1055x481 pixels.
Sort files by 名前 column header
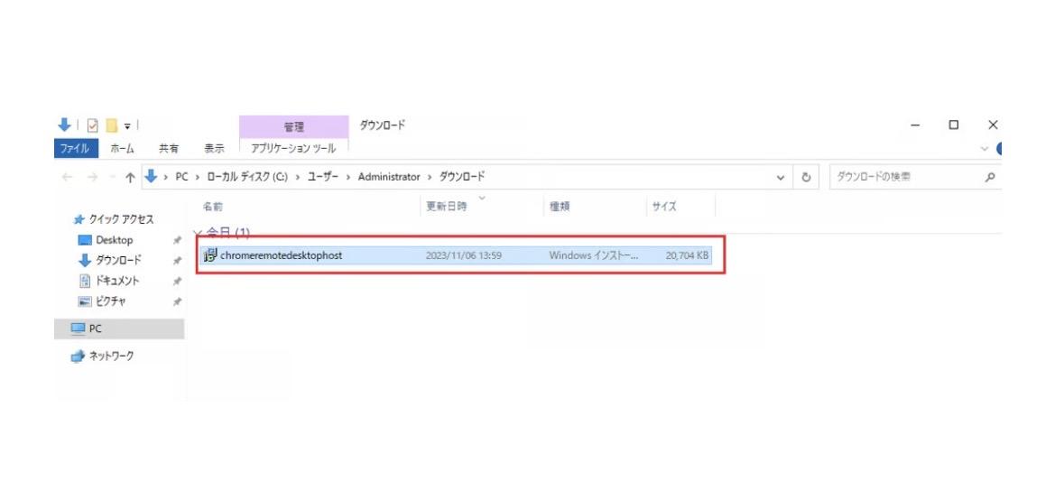(x=213, y=207)
